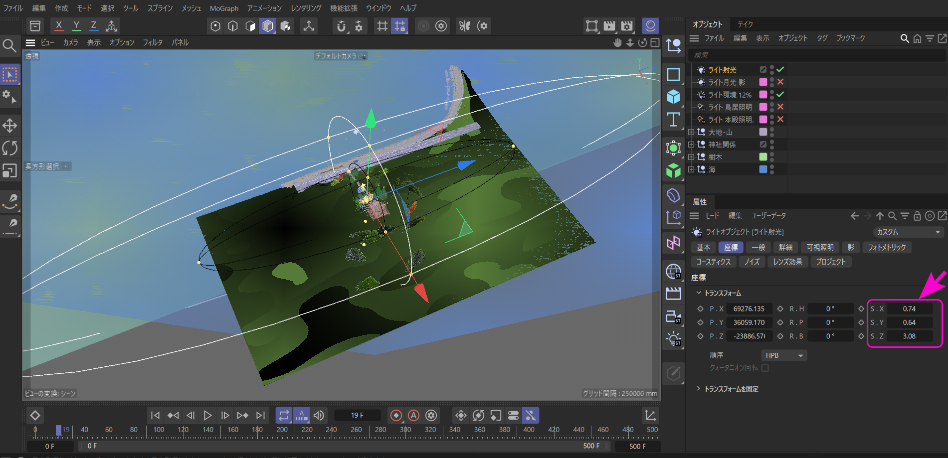Click the Record active objects button
This screenshot has width=948, height=458.
[396, 415]
